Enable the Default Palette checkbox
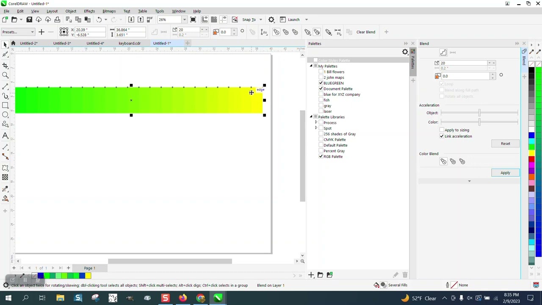The height and width of the screenshot is (305, 542). (x=321, y=145)
